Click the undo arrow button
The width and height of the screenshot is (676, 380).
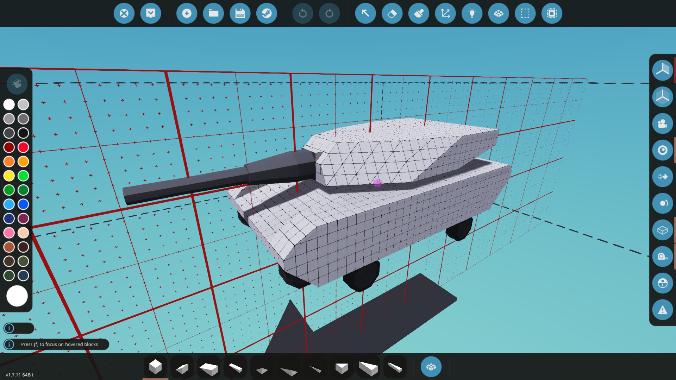click(x=302, y=13)
